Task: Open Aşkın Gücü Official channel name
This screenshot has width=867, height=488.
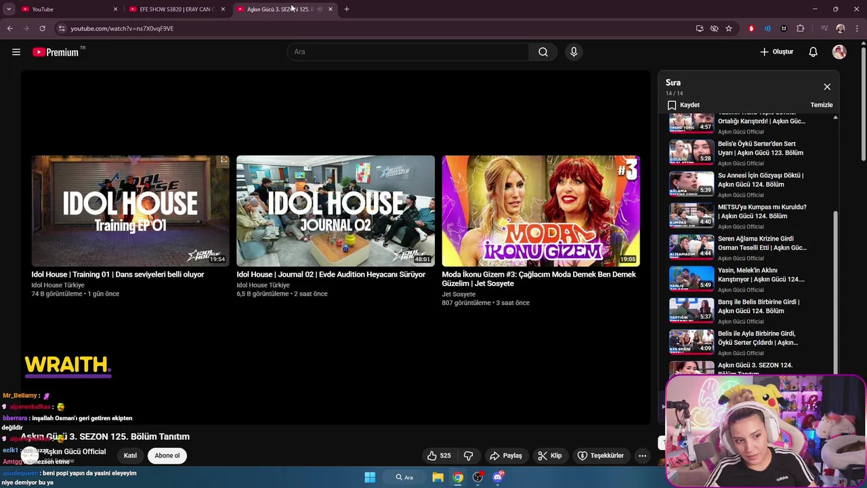Action: (75, 451)
